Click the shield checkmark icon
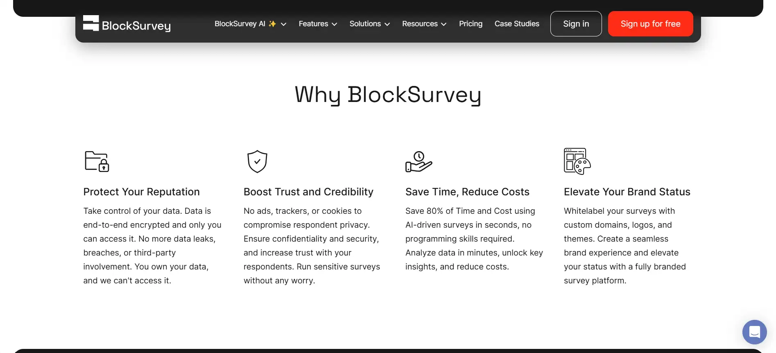Image resolution: width=776 pixels, height=353 pixels. [x=257, y=161]
